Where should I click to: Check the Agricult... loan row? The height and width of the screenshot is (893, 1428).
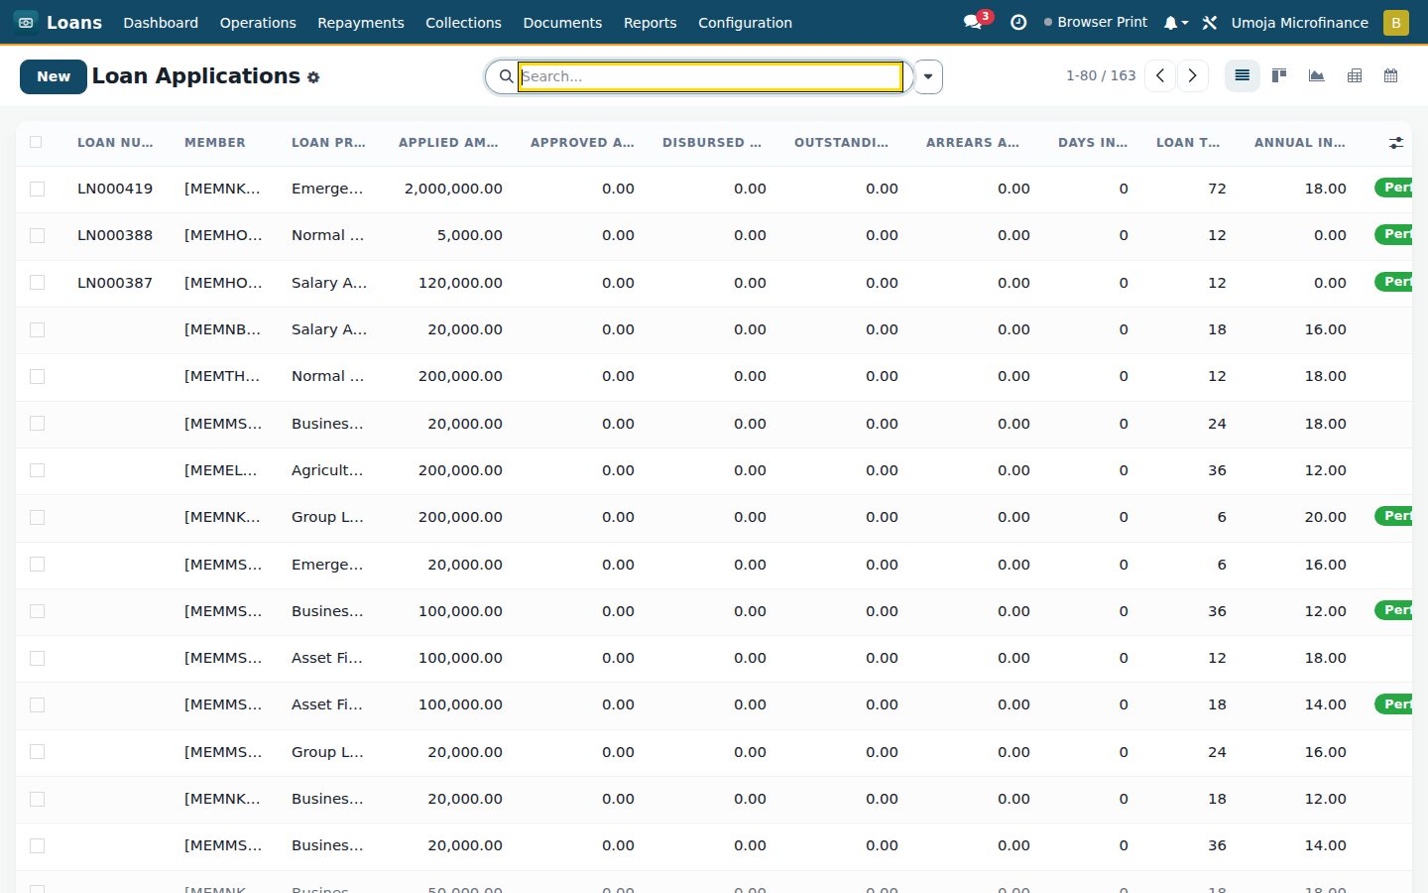click(x=37, y=470)
